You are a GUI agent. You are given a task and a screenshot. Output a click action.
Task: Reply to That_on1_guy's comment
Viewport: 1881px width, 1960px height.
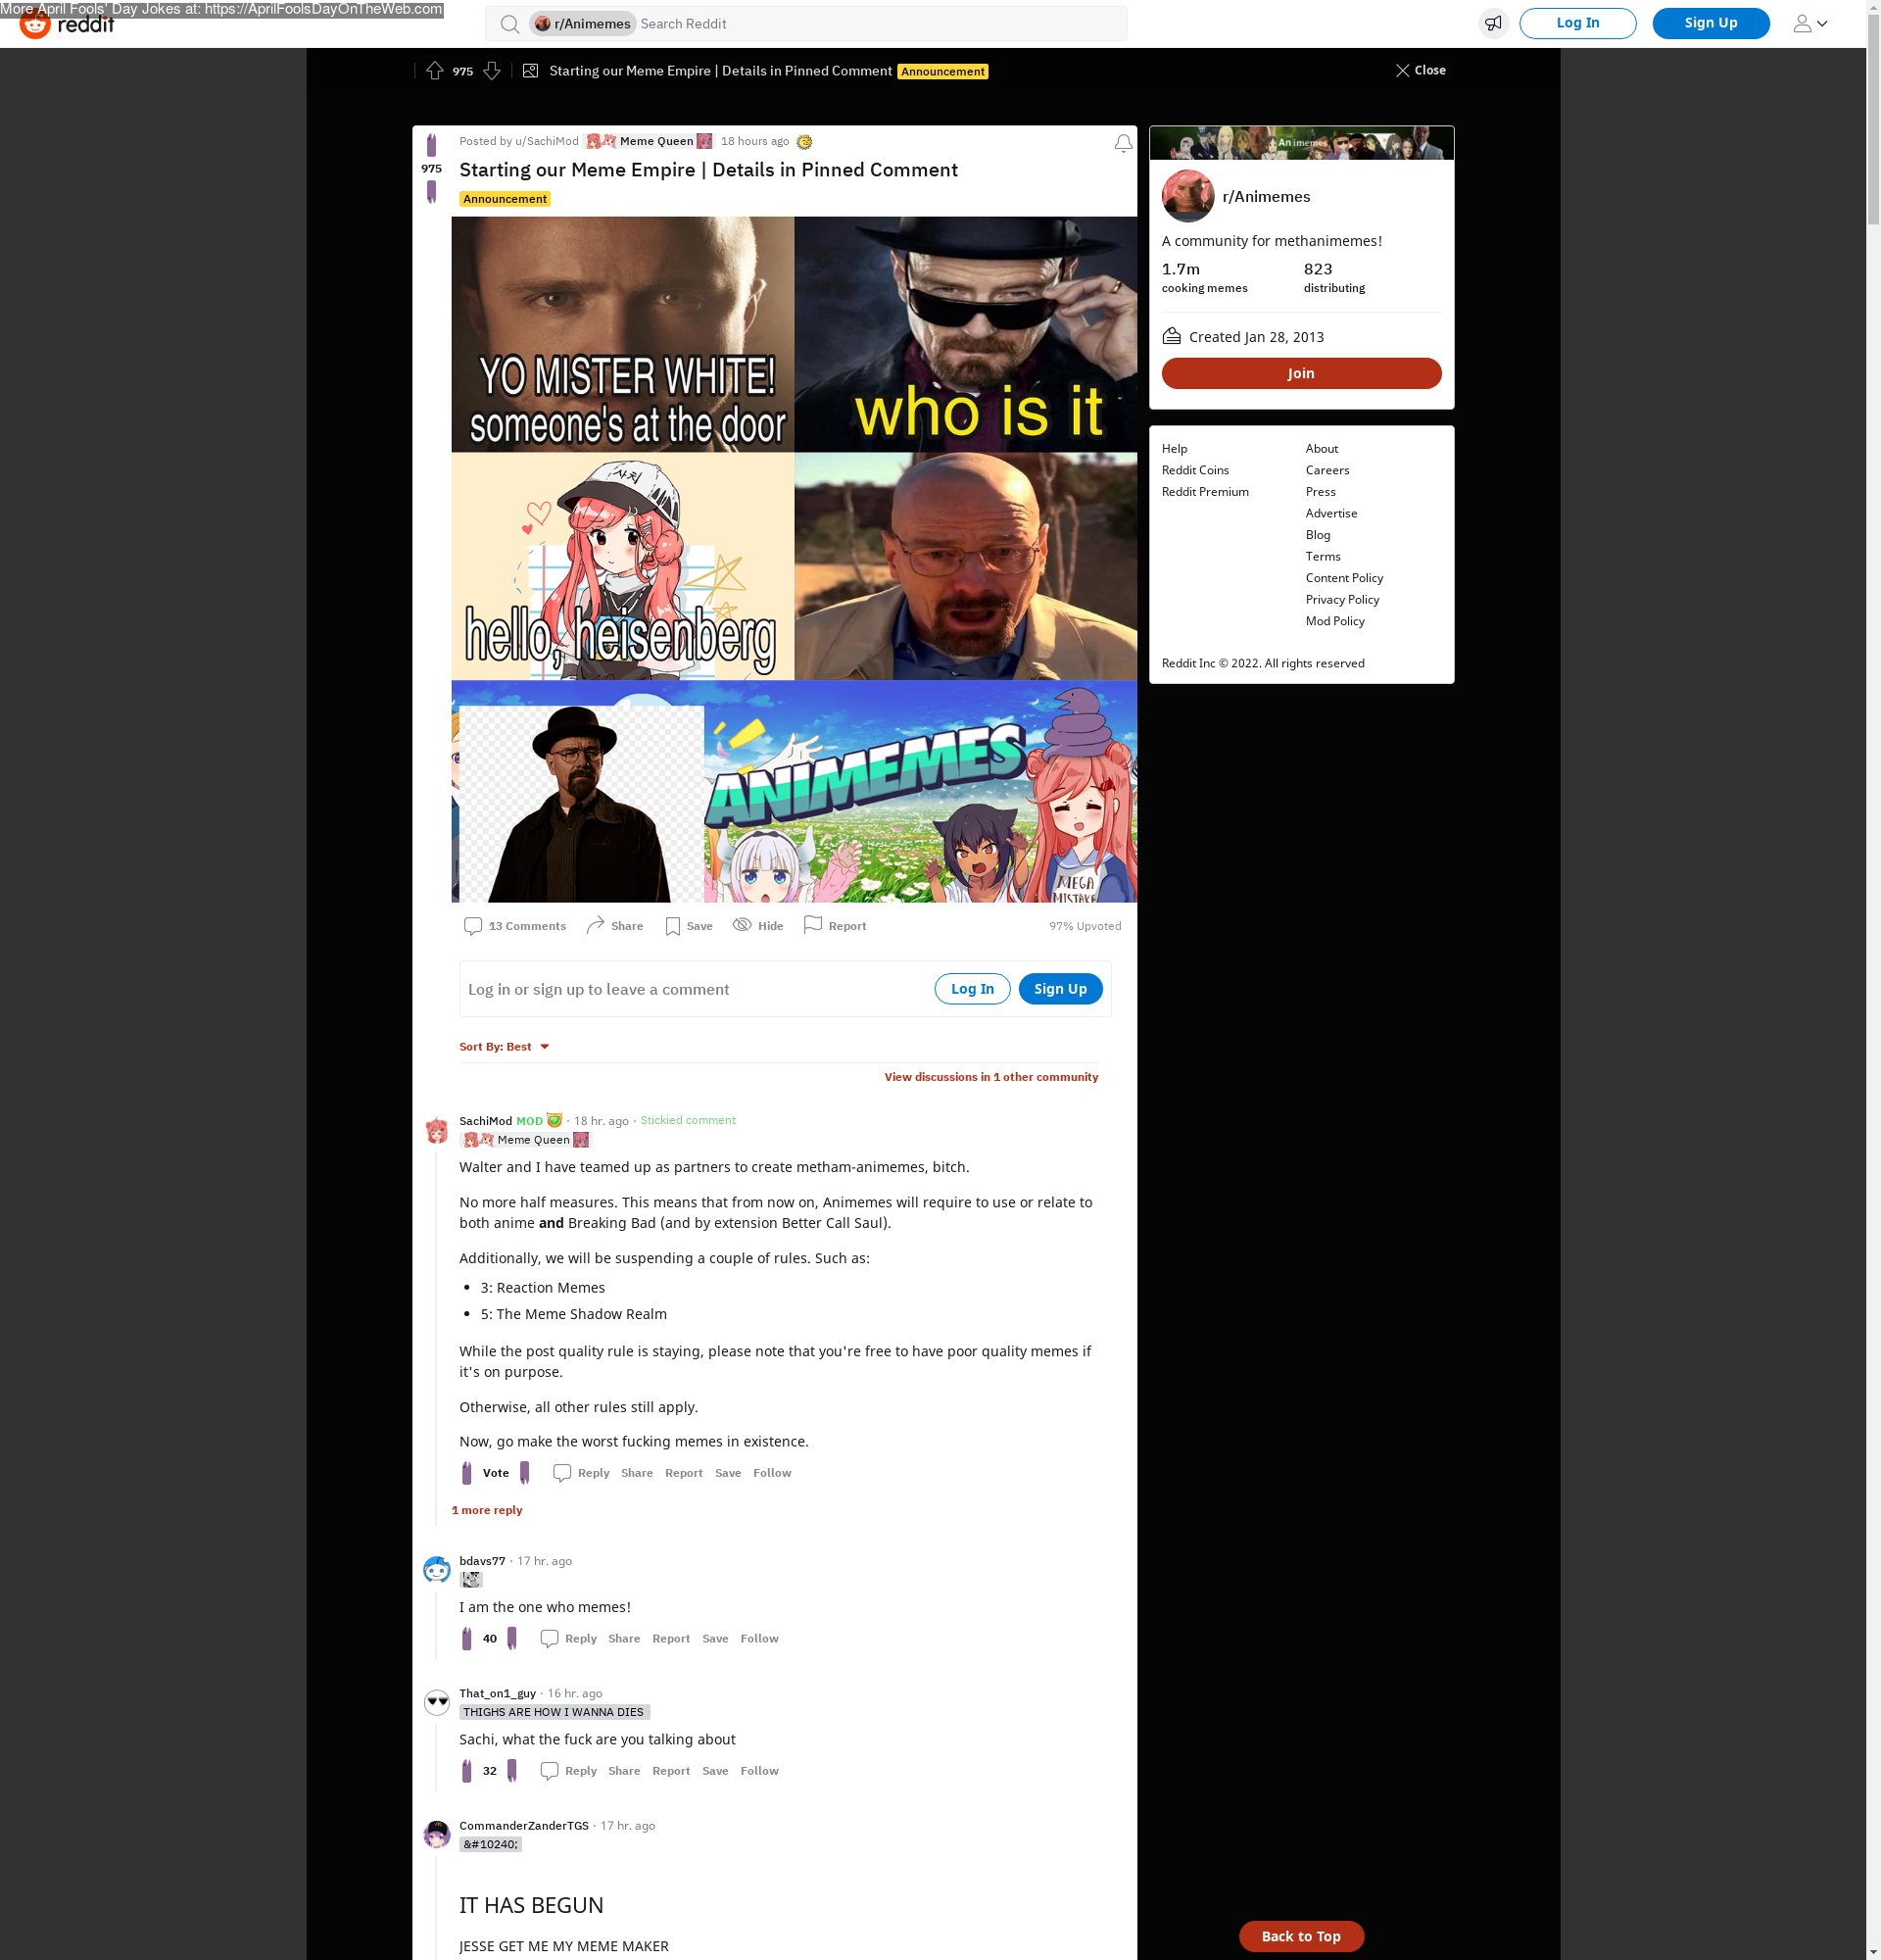567,1771
